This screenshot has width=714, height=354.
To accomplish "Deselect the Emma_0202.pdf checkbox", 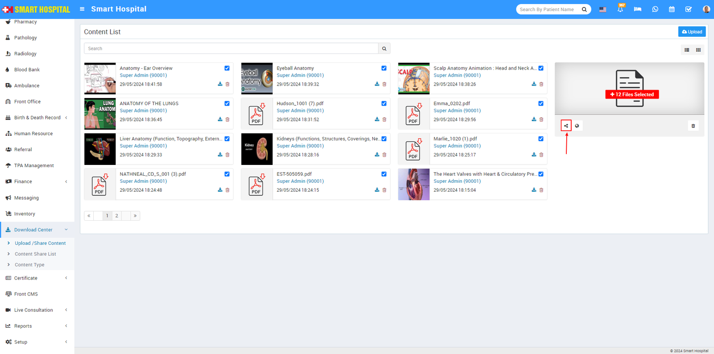I will point(541,103).
